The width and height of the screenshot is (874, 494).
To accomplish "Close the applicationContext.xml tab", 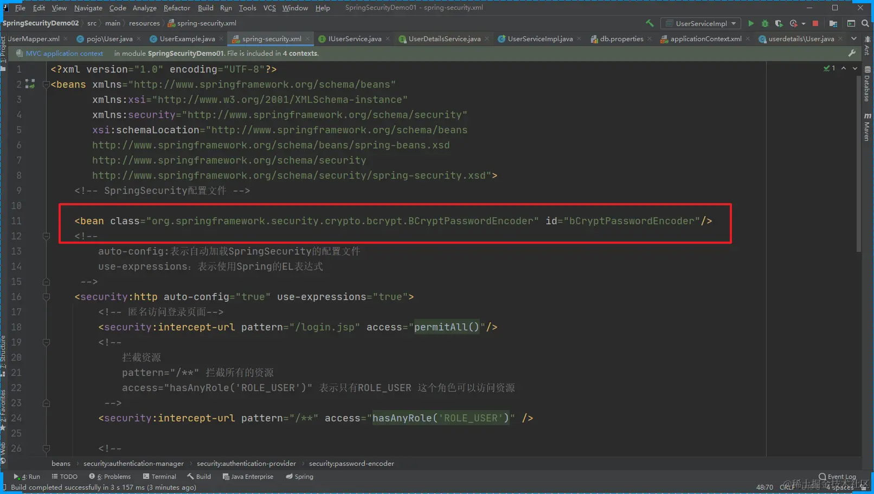I will pos(748,38).
